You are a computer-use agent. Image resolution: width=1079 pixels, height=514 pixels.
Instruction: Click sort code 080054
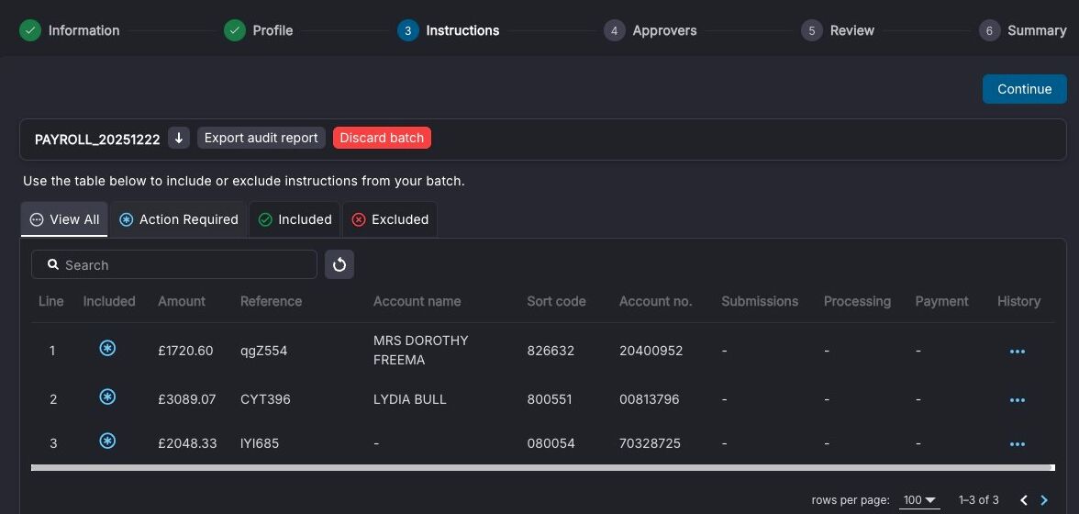click(551, 444)
